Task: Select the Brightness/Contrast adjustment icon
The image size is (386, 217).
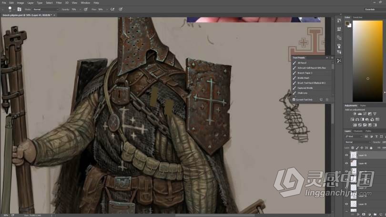Action: [x=355, y=114]
